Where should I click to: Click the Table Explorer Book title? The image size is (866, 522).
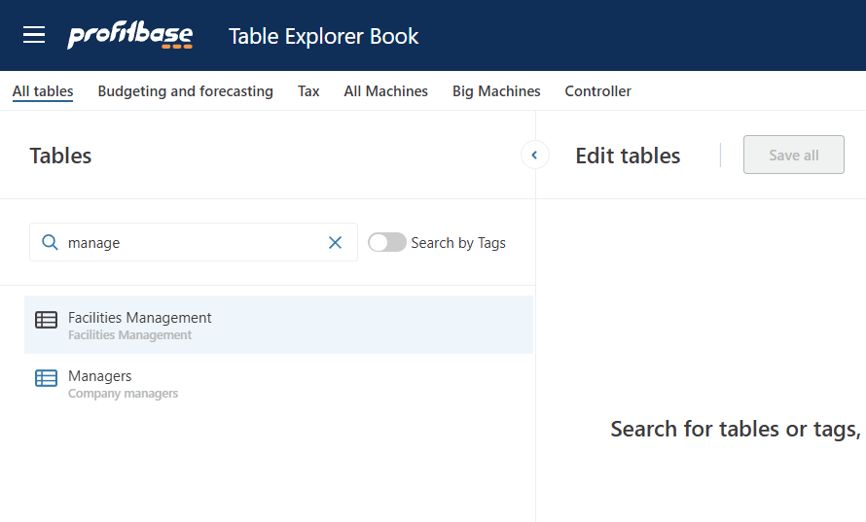click(x=323, y=37)
